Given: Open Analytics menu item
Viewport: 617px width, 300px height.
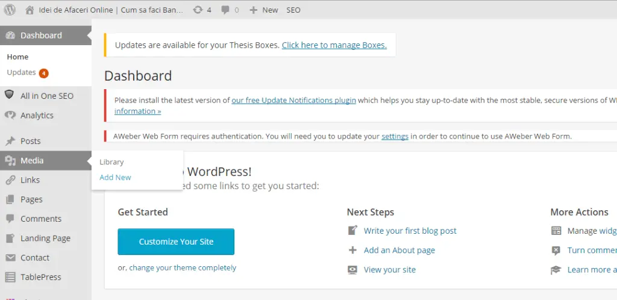Looking at the screenshot, I should pyautogui.click(x=46, y=115).
